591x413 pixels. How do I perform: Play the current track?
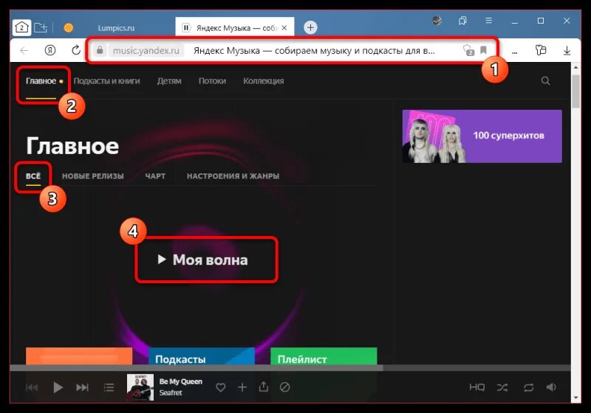(x=58, y=387)
